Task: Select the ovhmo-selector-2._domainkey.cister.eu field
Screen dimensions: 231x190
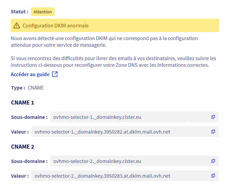Action: coord(134,161)
